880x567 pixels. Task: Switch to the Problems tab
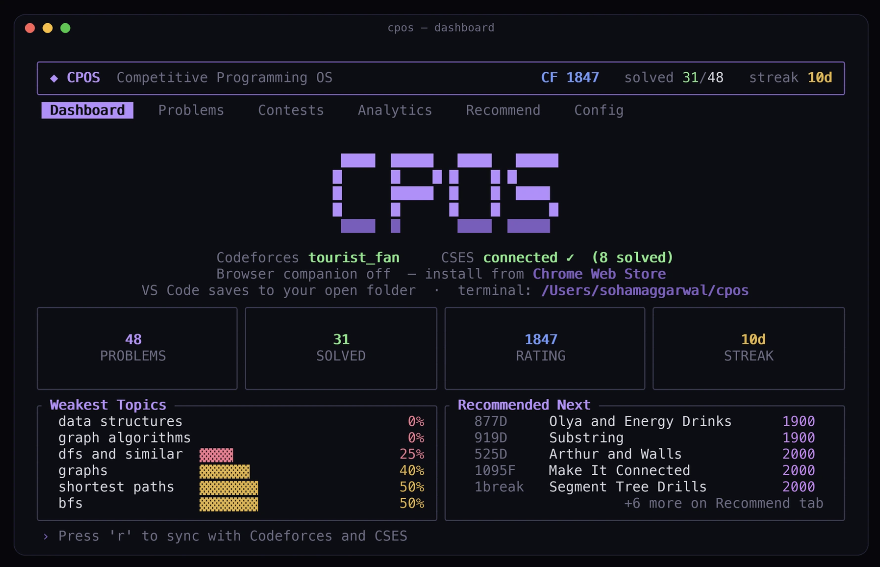(x=191, y=110)
